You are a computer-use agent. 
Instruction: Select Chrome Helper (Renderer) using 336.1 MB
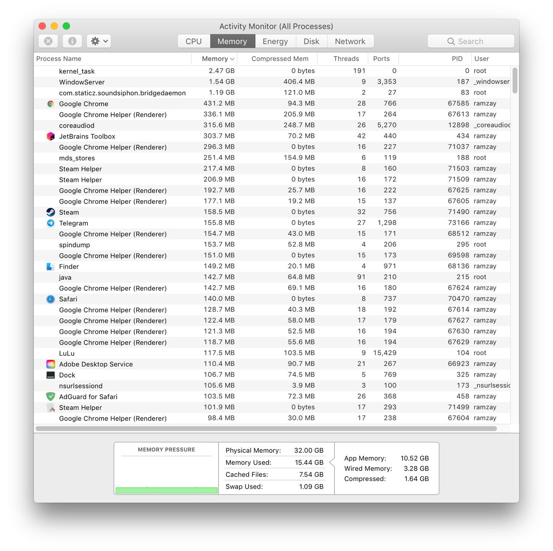tap(272, 115)
